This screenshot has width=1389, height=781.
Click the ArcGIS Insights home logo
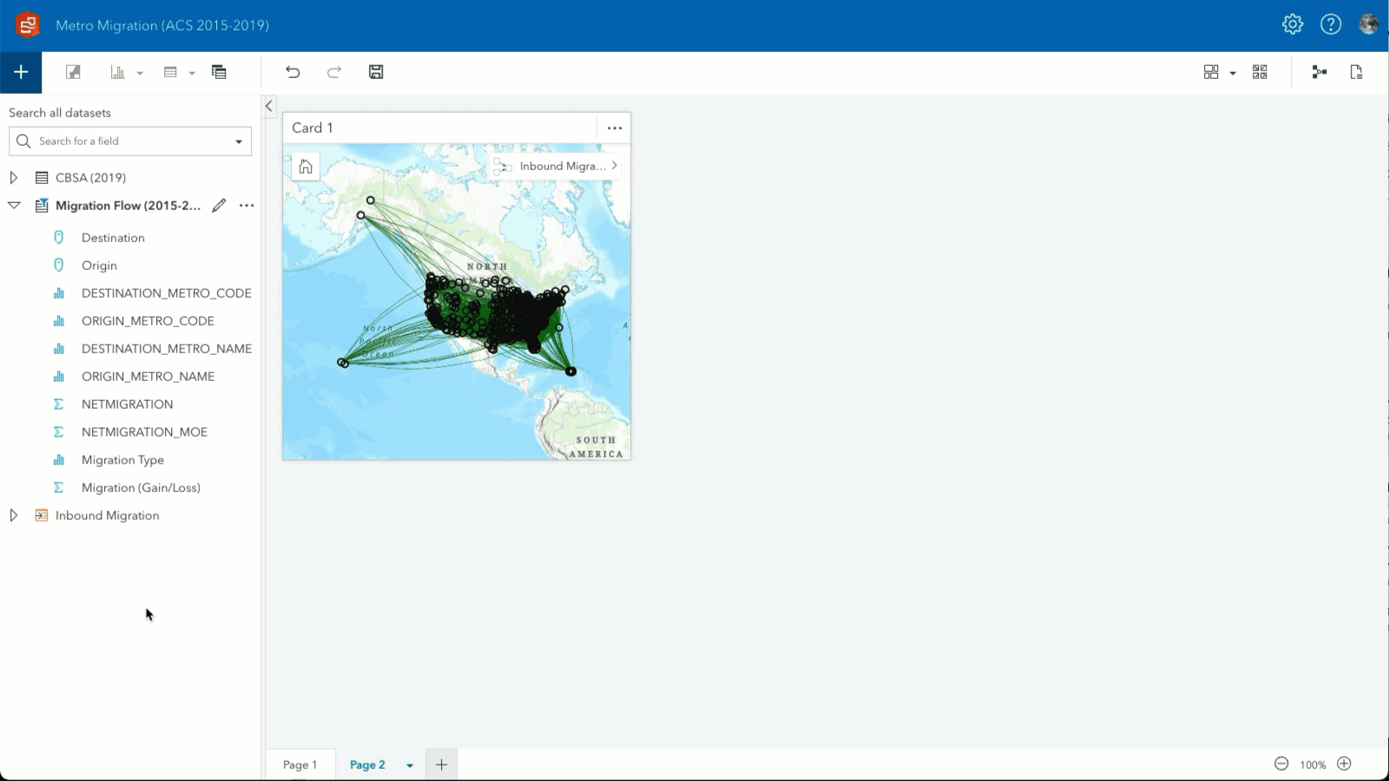[27, 25]
